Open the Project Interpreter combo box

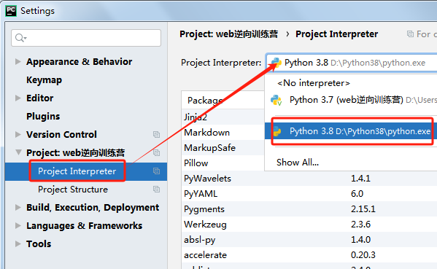(352, 63)
